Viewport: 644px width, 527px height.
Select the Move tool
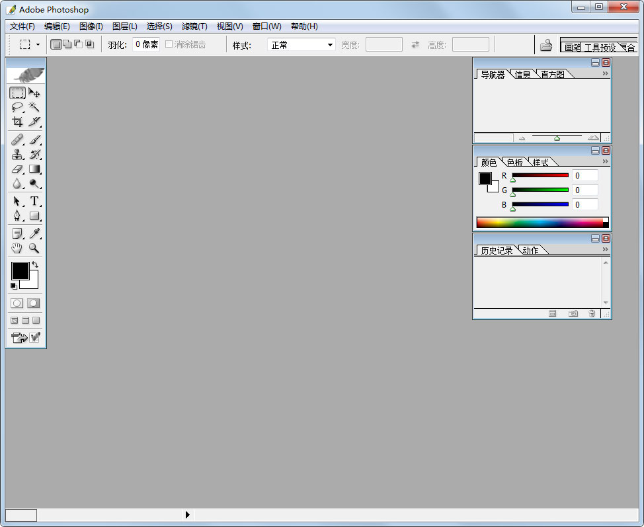[x=34, y=93]
